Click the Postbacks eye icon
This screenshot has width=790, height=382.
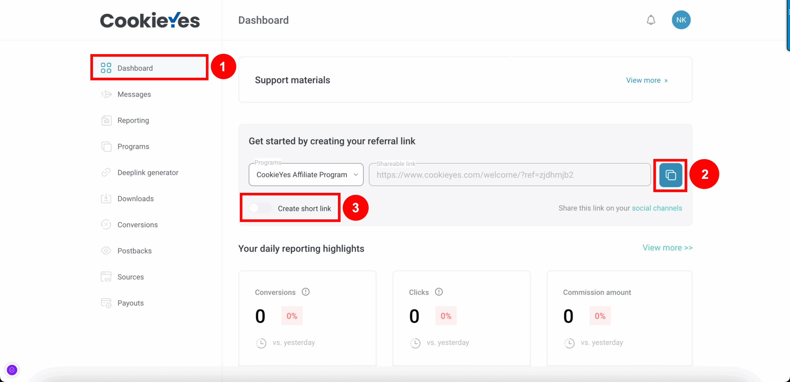(x=106, y=251)
